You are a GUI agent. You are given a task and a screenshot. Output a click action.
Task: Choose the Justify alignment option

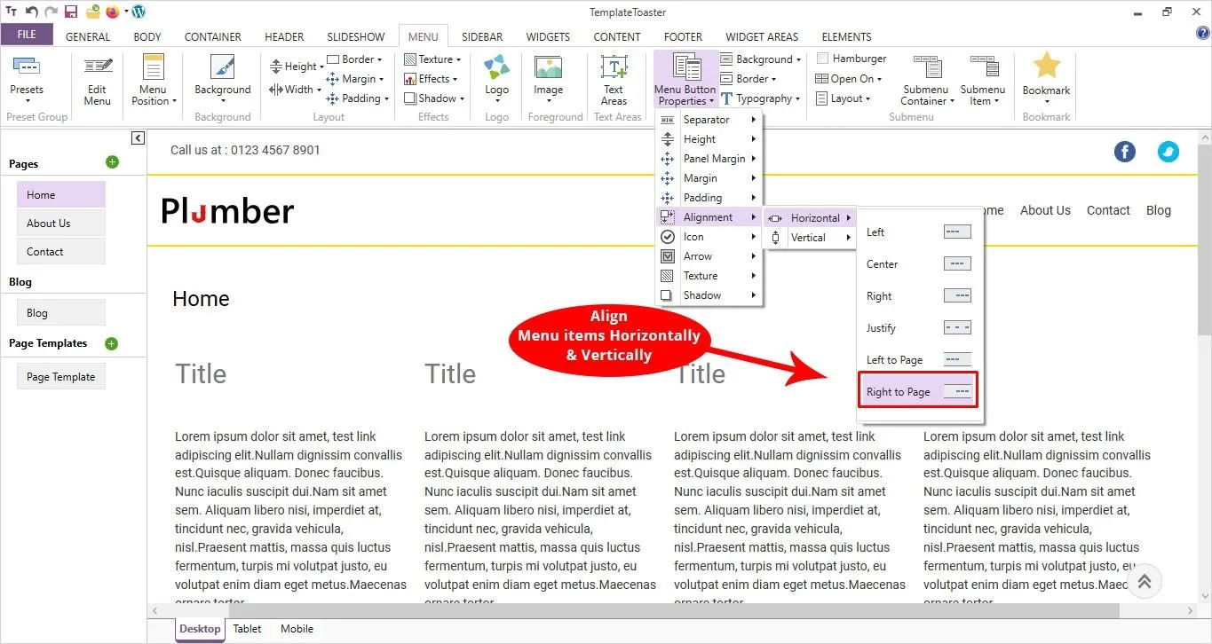[918, 328]
